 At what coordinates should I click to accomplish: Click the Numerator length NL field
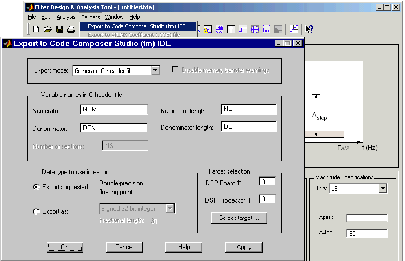click(248, 109)
